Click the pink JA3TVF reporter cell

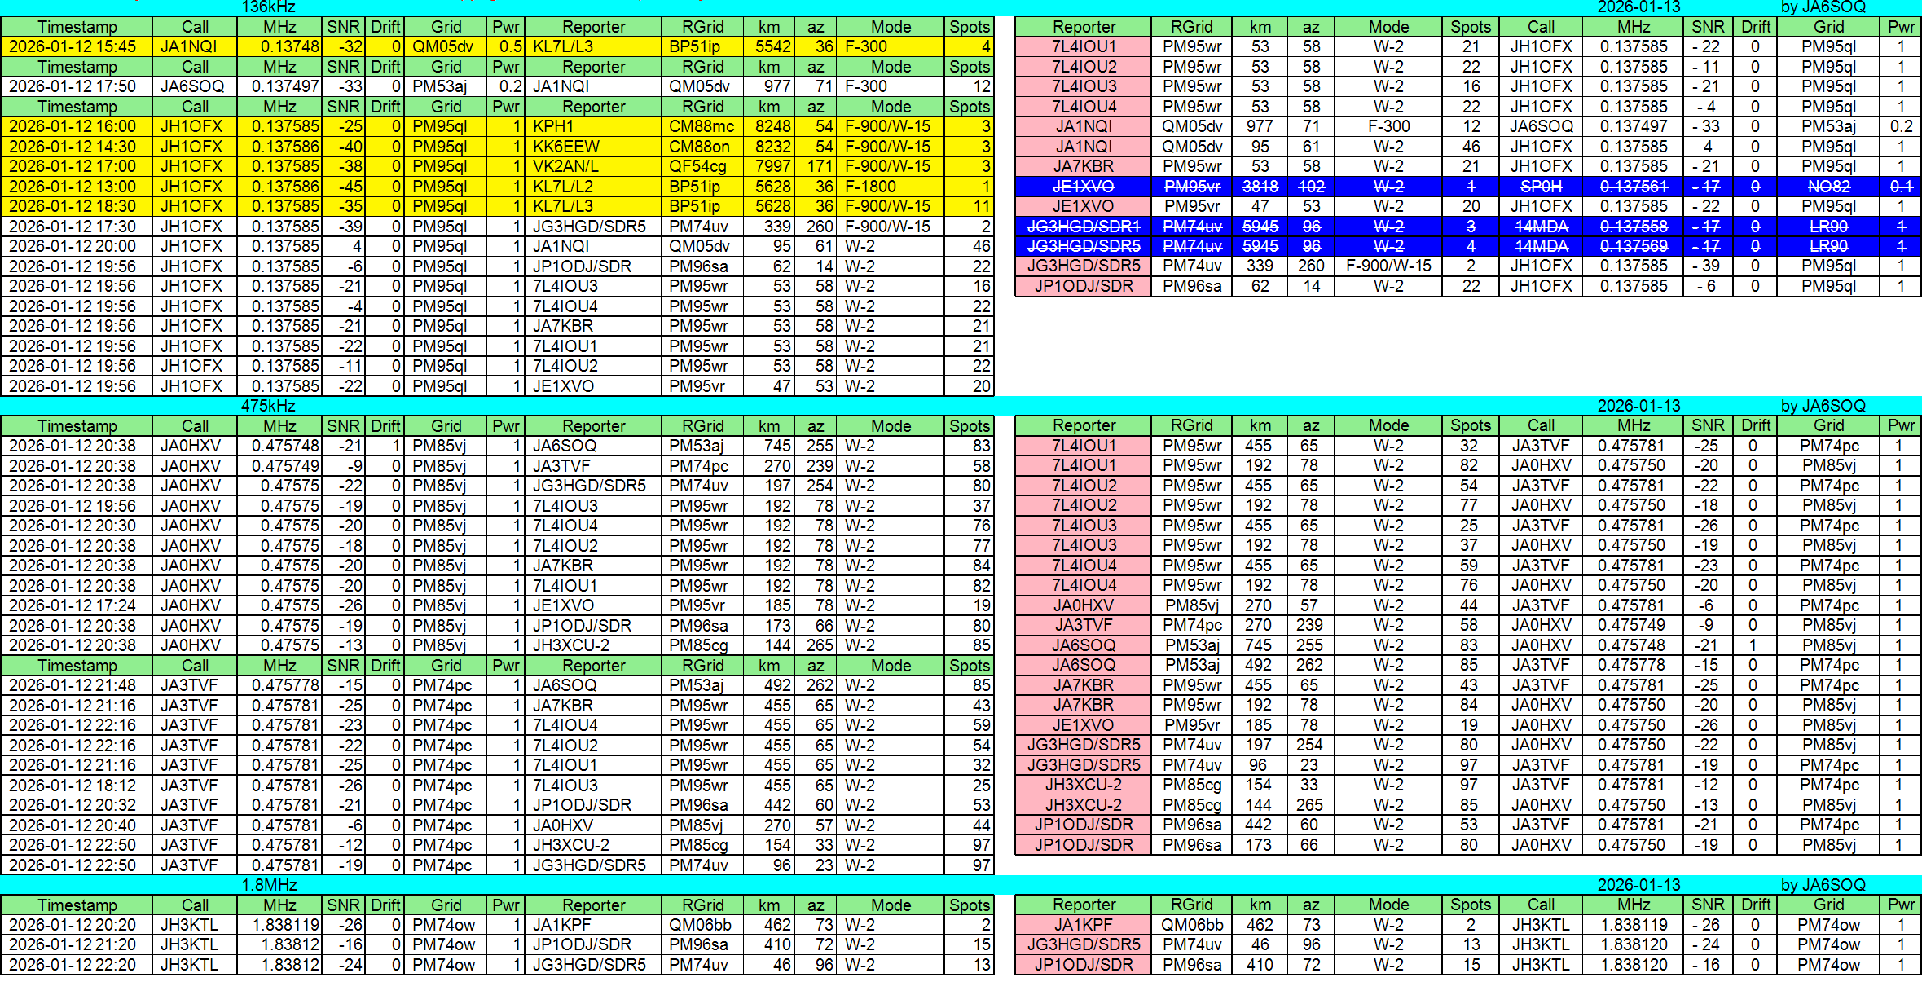click(1083, 625)
